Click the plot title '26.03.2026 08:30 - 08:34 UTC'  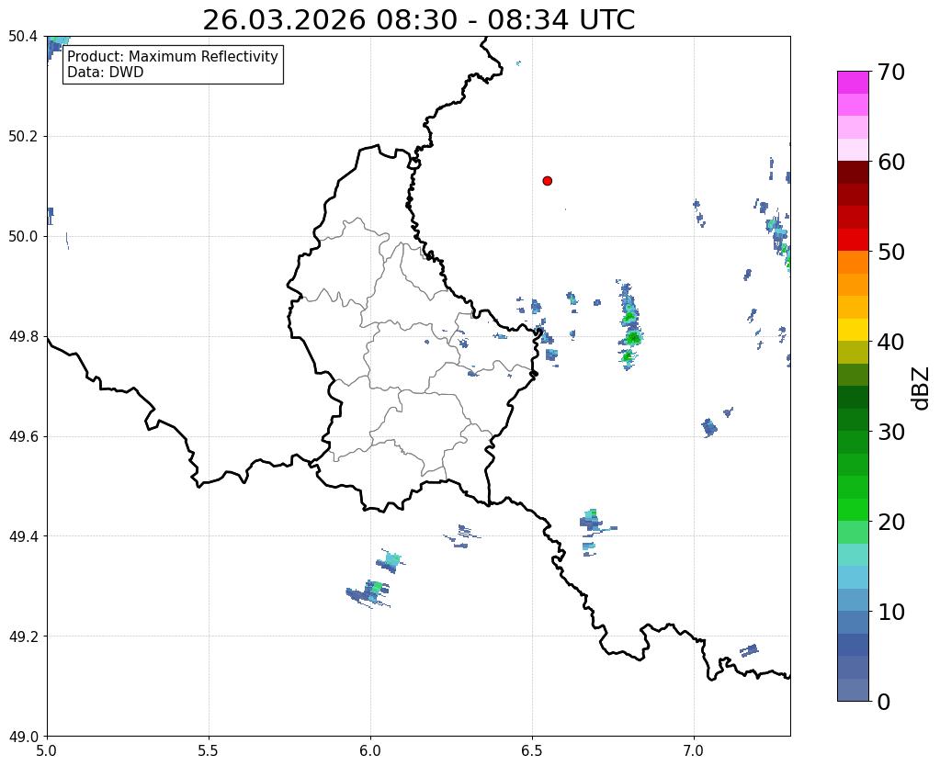coord(418,20)
